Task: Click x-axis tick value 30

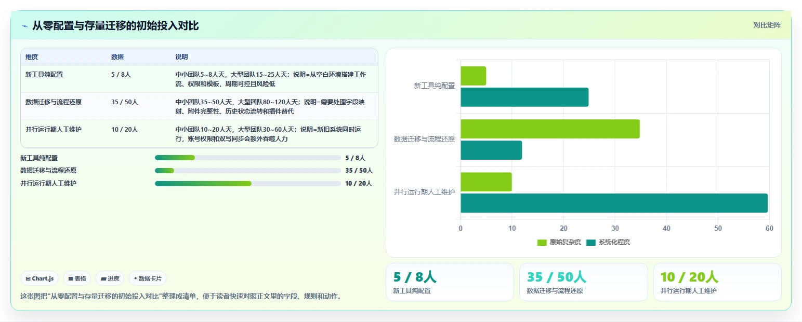Action: click(615, 228)
